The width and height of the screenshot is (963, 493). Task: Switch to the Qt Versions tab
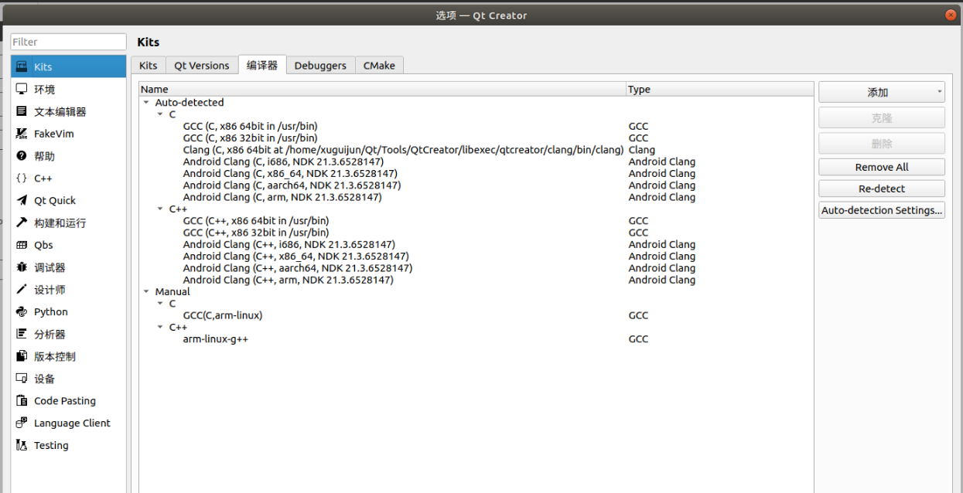(x=201, y=65)
